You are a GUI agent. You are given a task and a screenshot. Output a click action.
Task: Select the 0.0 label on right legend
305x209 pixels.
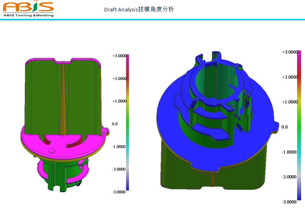[285, 127]
